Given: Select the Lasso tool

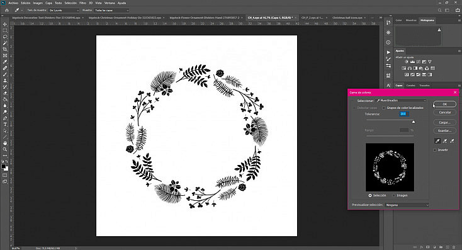Looking at the screenshot, I should [5, 37].
